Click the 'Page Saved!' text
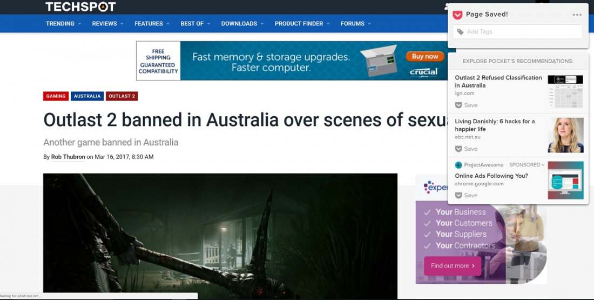Image resolution: width=594 pixels, height=300 pixels. 487,15
